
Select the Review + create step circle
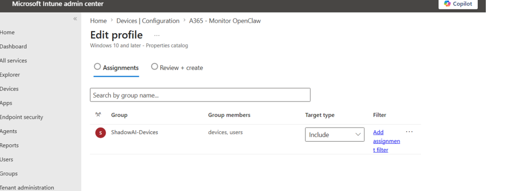(154, 67)
